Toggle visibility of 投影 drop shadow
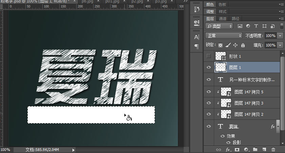This screenshot has height=153, width=285. [x=228, y=142]
